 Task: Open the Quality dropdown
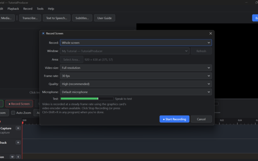coord(136,84)
